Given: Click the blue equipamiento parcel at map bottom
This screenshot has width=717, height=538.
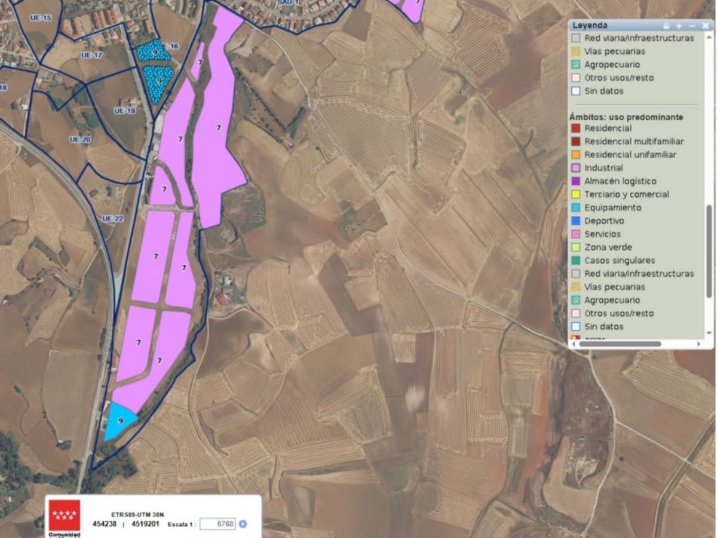Looking at the screenshot, I should coord(119,421).
